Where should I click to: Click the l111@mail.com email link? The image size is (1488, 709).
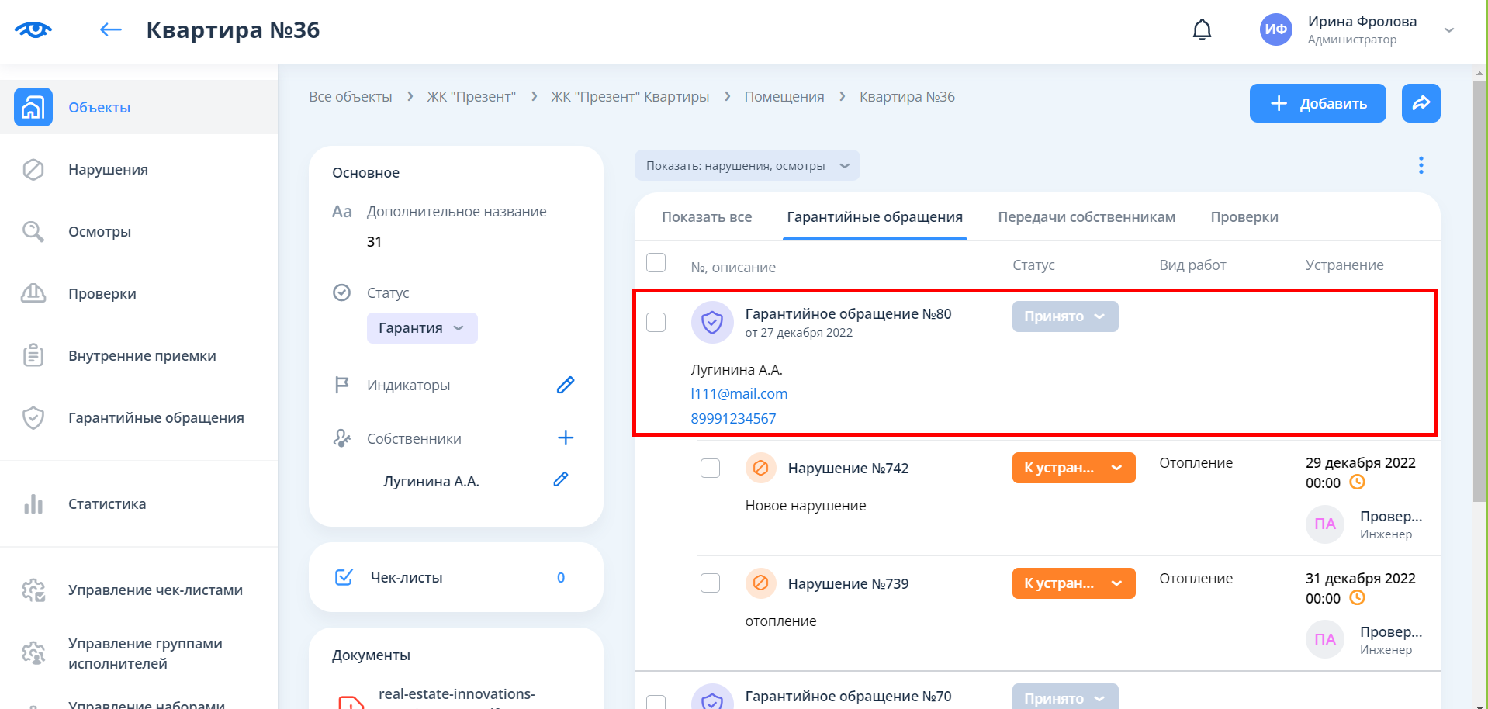tap(739, 394)
